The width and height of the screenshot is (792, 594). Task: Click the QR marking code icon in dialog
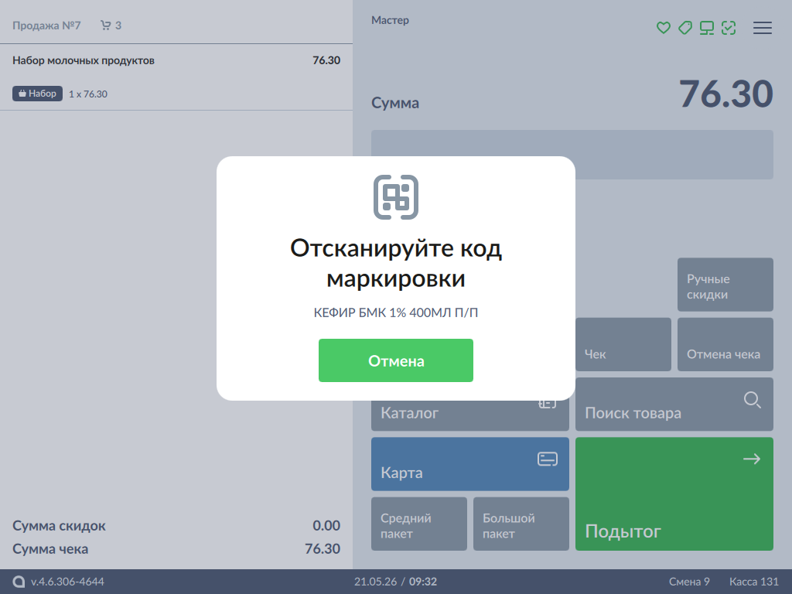(395, 197)
